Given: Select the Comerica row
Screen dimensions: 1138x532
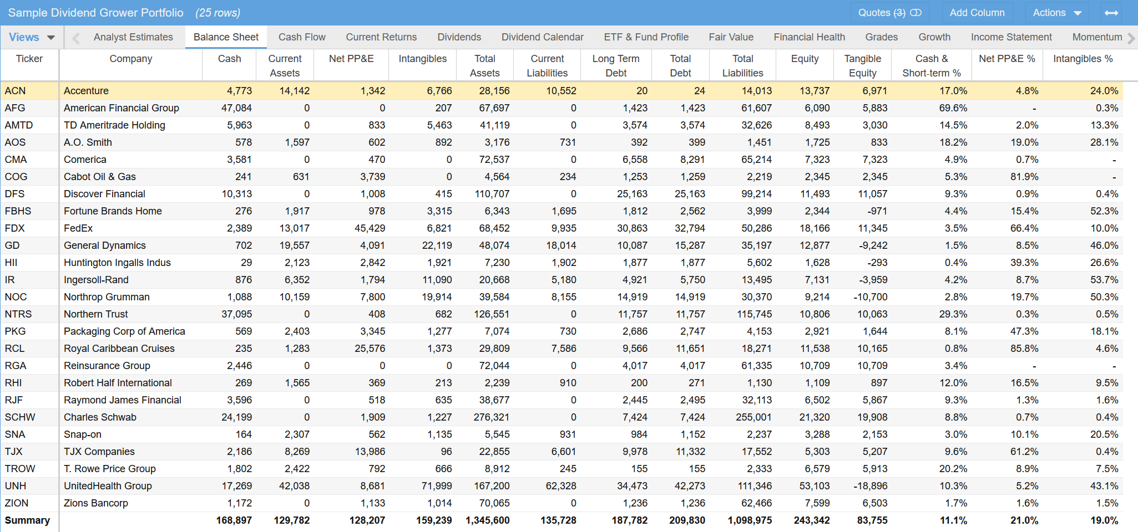Looking at the screenshot, I should click(562, 160).
